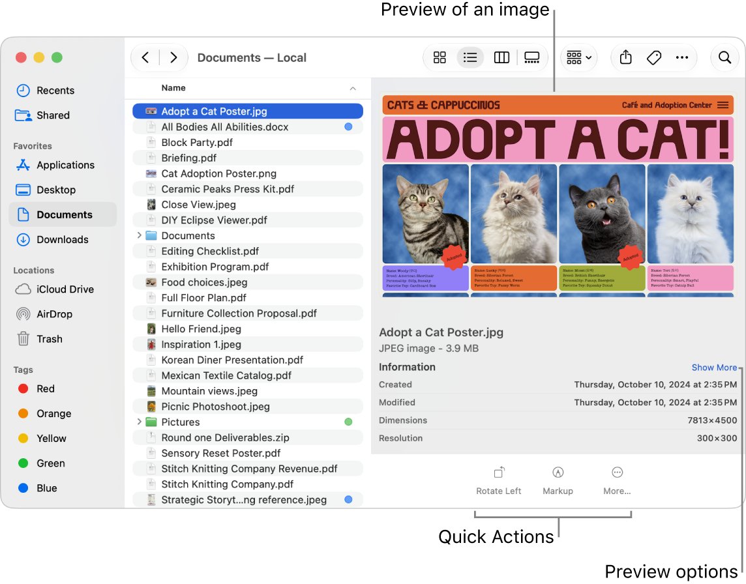
Task: Click Close View.jpeg file icon
Action: point(151,205)
